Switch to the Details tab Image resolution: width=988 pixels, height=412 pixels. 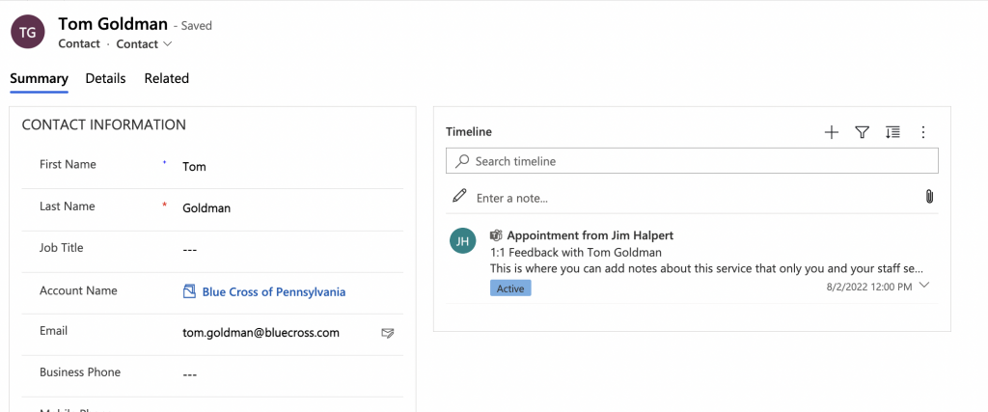(105, 78)
